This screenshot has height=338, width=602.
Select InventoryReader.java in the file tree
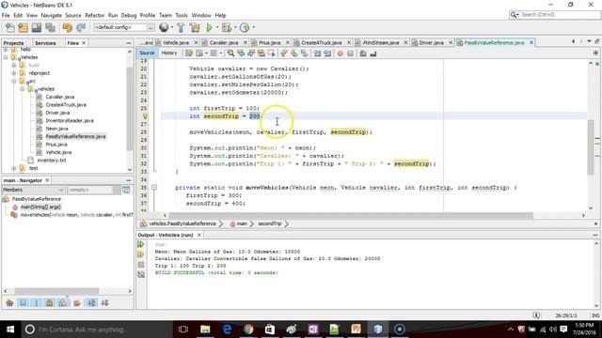(70, 121)
